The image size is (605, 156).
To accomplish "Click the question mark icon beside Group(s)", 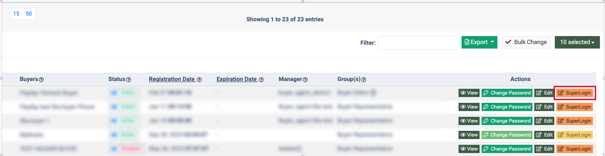I will pos(364,80).
